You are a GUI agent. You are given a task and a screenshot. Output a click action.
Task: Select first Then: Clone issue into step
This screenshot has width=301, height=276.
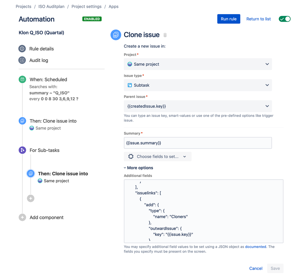click(x=53, y=121)
